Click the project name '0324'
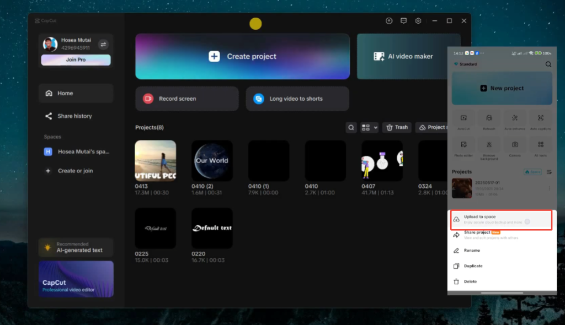The height and width of the screenshot is (325, 565). tap(425, 186)
